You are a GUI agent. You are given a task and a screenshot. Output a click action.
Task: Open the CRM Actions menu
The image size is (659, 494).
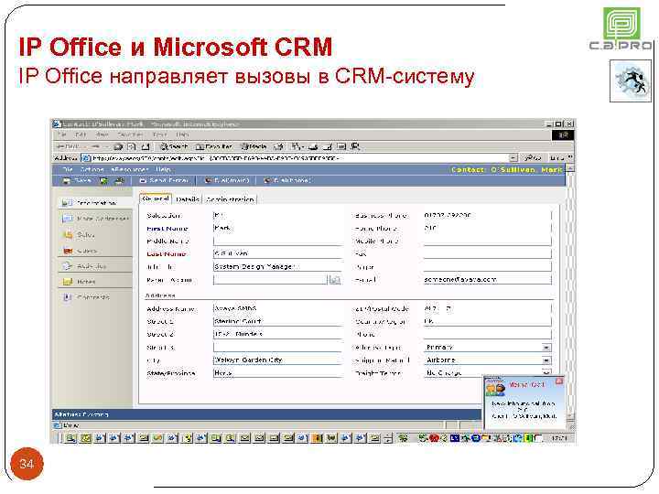coord(92,169)
